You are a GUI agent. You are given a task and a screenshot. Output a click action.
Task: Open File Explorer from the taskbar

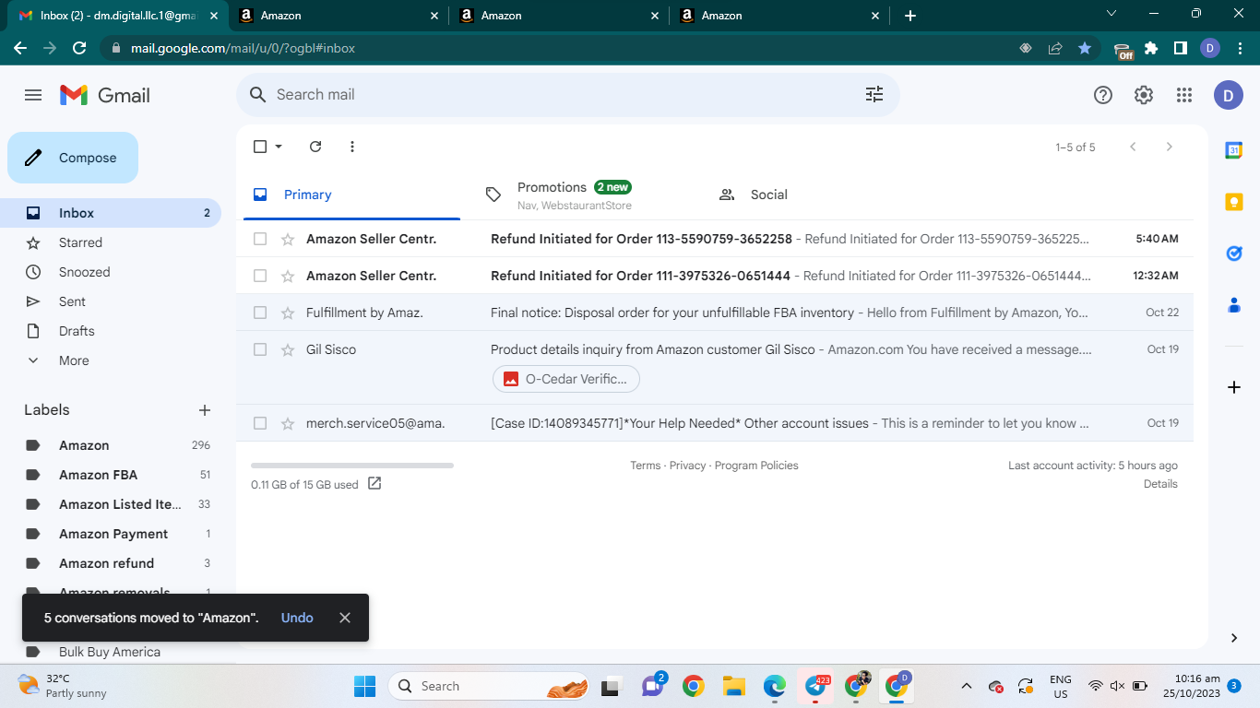[734, 686]
